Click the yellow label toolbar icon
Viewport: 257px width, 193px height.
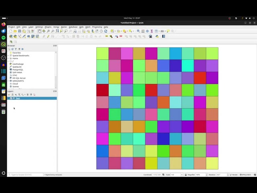(106, 36)
